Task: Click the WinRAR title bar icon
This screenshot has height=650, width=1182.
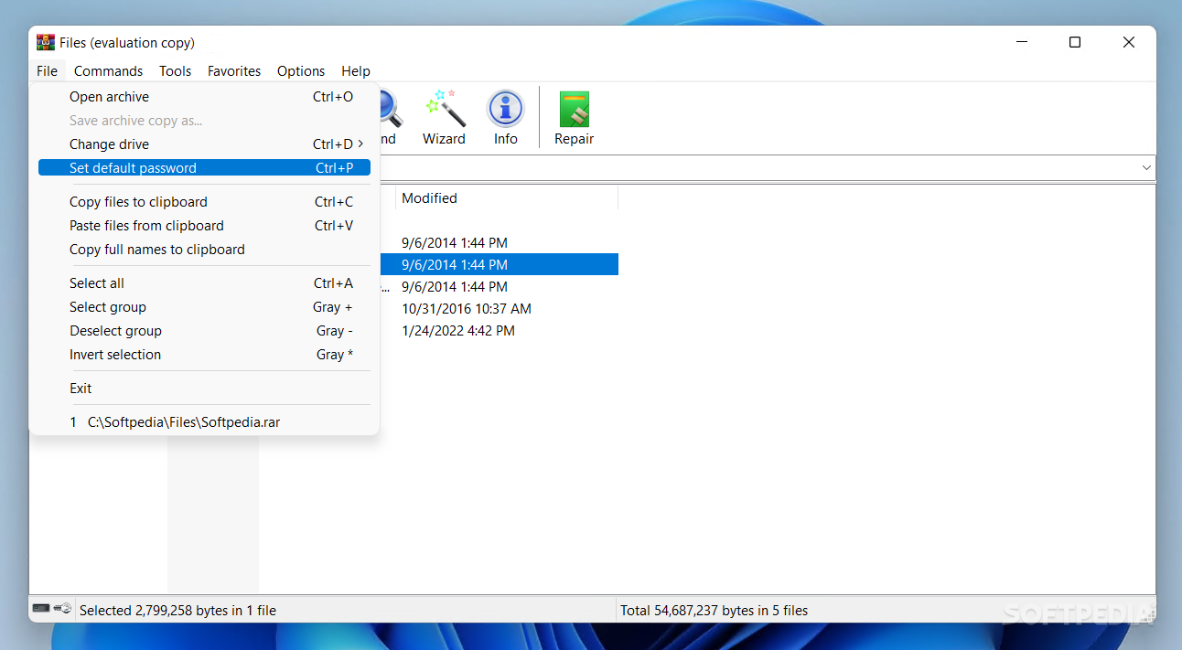Action: click(x=46, y=42)
